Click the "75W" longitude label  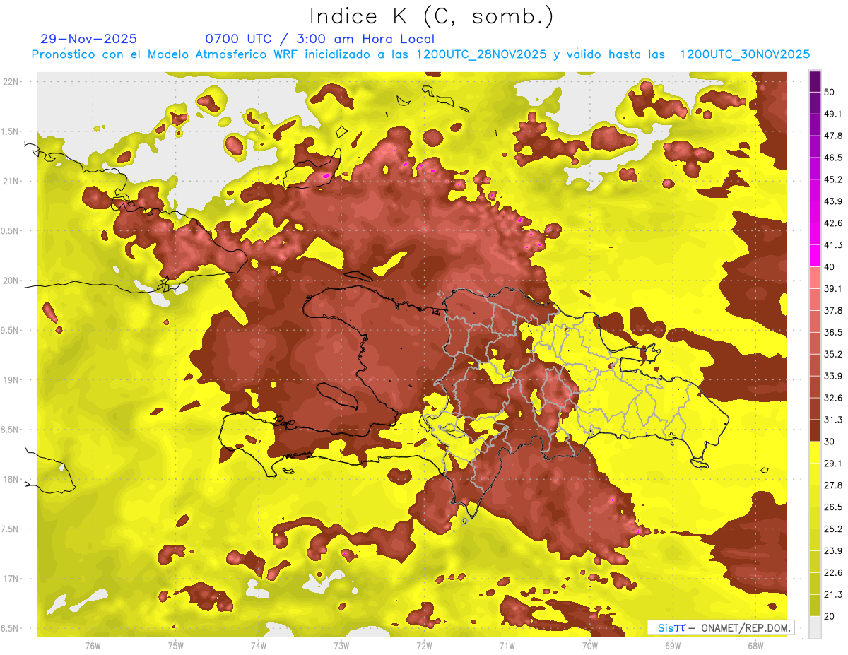tap(175, 646)
